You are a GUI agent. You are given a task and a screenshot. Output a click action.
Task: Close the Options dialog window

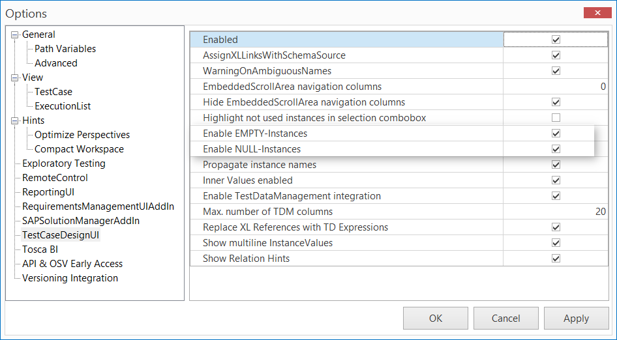(x=597, y=12)
